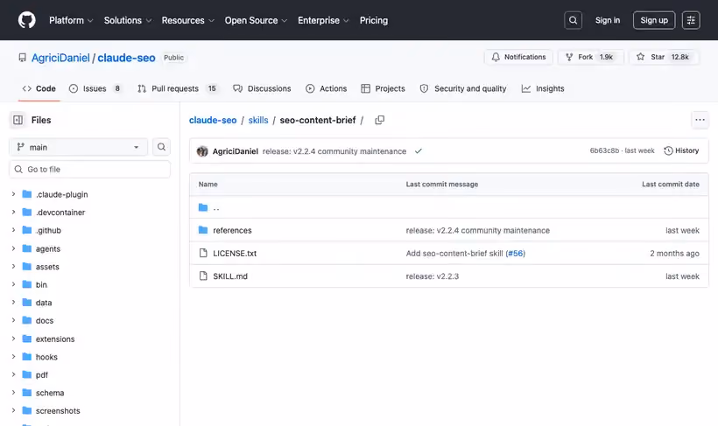This screenshot has width=718, height=426.
Task: Select schema folder in tree
Action: 49,393
